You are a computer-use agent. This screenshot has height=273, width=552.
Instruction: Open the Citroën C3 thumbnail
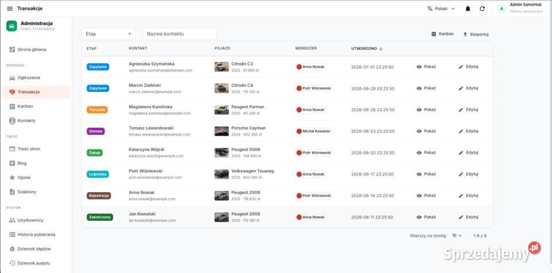tap(221, 67)
